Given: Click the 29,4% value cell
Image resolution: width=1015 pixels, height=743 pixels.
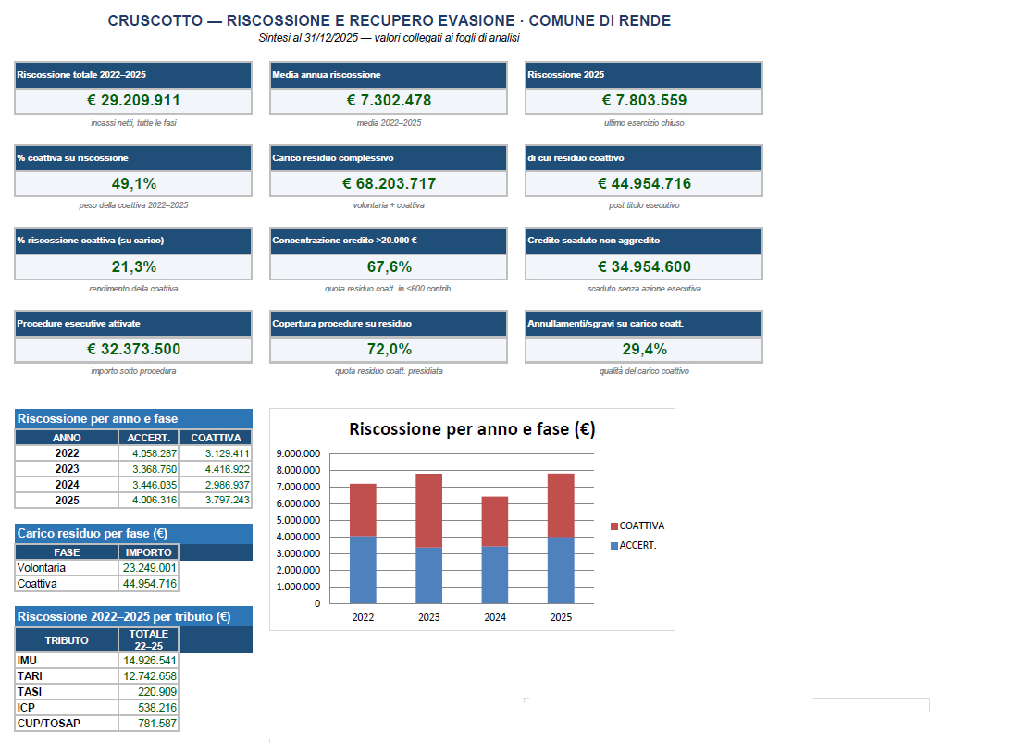Looking at the screenshot, I should (x=644, y=350).
